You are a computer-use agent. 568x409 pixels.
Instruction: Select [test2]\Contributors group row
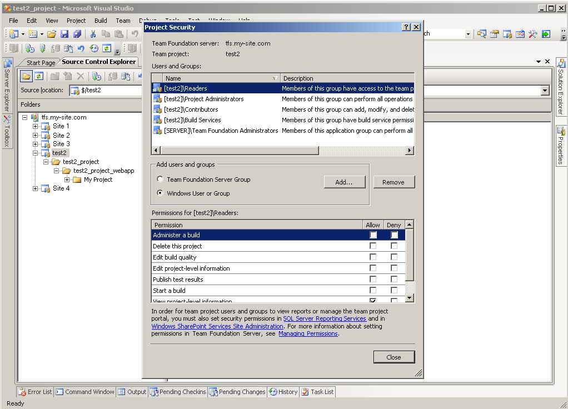pyautogui.click(x=282, y=109)
